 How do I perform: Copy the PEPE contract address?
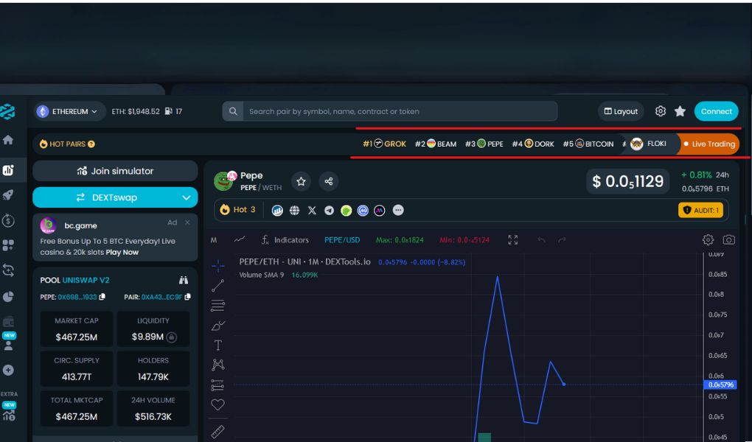point(102,297)
